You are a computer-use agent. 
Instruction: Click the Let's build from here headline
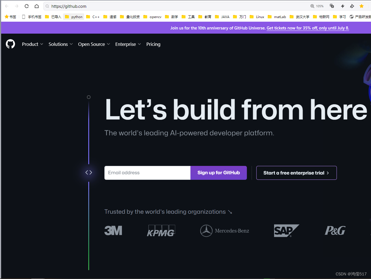click(236, 110)
